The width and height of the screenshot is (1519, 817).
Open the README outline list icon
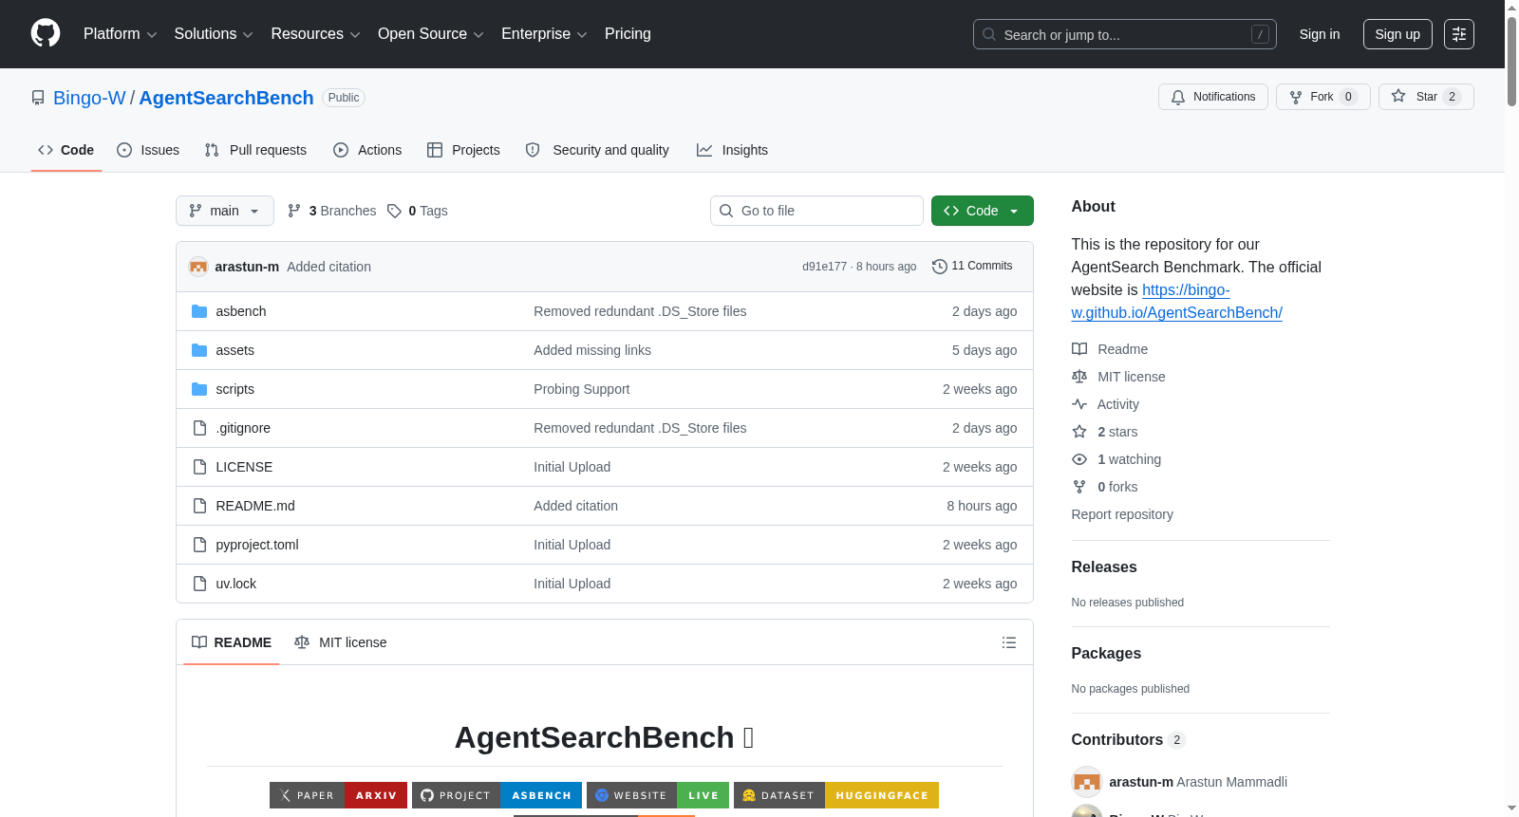[1009, 642]
